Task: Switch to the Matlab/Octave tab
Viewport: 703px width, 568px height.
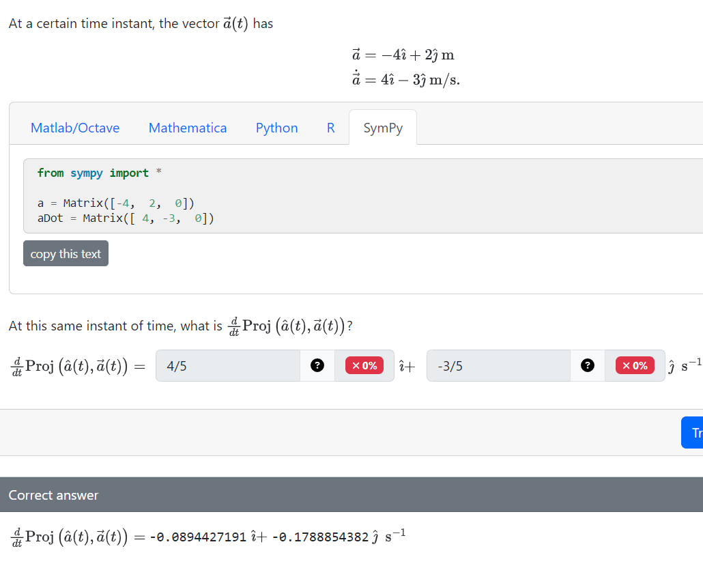Action: (75, 128)
